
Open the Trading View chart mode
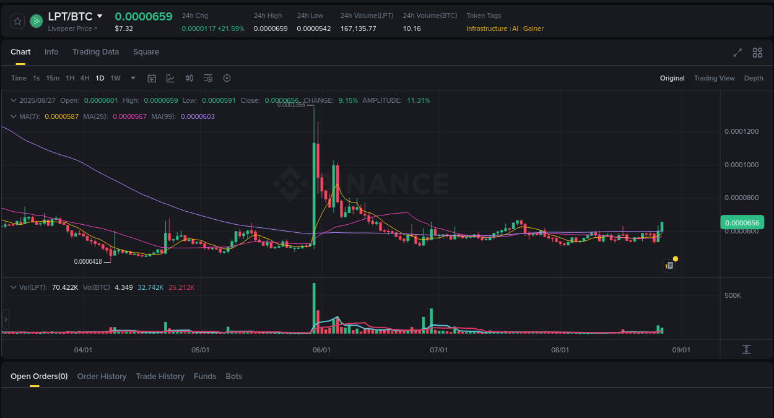pos(714,78)
